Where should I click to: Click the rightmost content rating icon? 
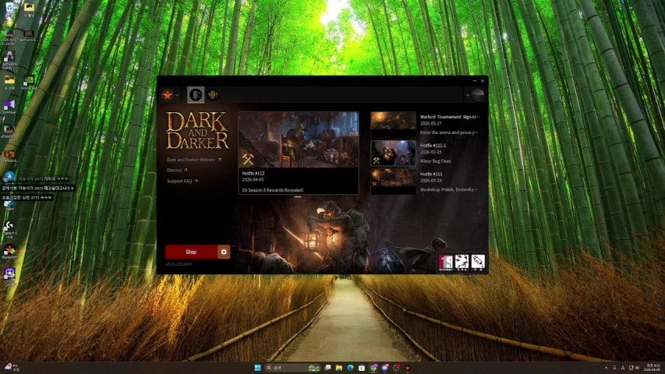tap(477, 262)
